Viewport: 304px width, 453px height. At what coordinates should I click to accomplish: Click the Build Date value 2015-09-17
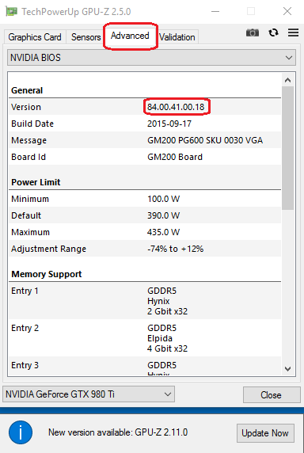coord(169,124)
